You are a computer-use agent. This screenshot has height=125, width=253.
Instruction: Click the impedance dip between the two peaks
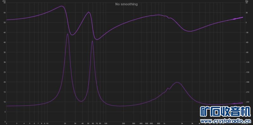point(81,101)
